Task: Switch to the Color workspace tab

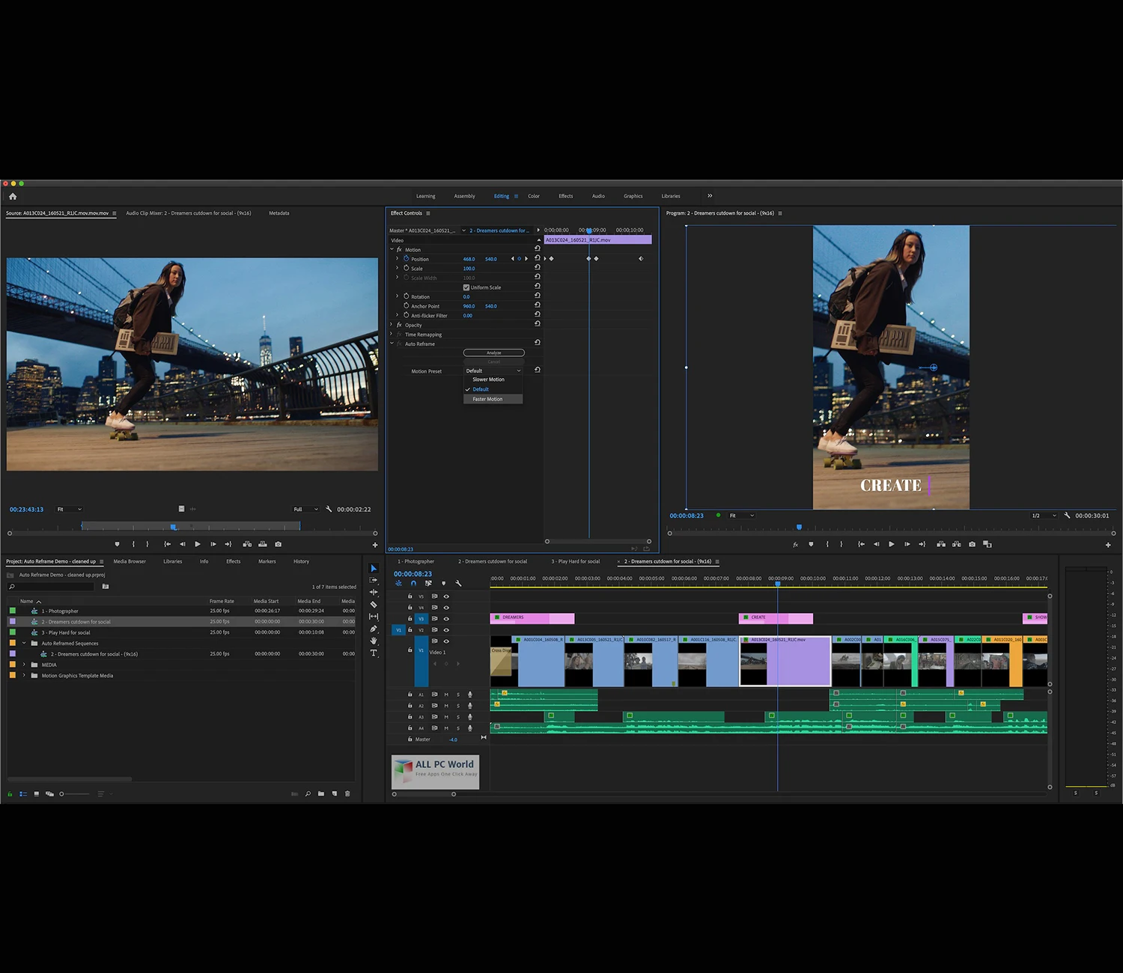Action: [534, 196]
